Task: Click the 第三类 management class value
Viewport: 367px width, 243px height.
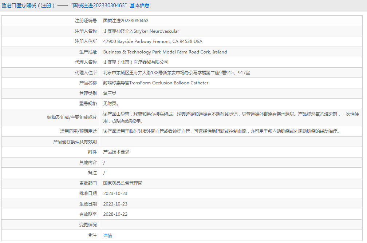Action: click(110, 93)
